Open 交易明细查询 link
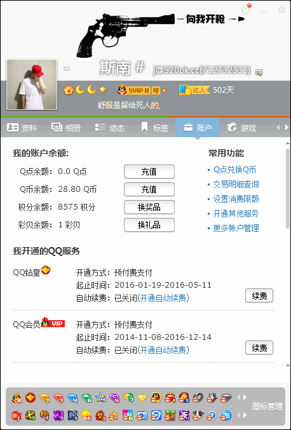This screenshot has height=430, width=291. tap(236, 184)
